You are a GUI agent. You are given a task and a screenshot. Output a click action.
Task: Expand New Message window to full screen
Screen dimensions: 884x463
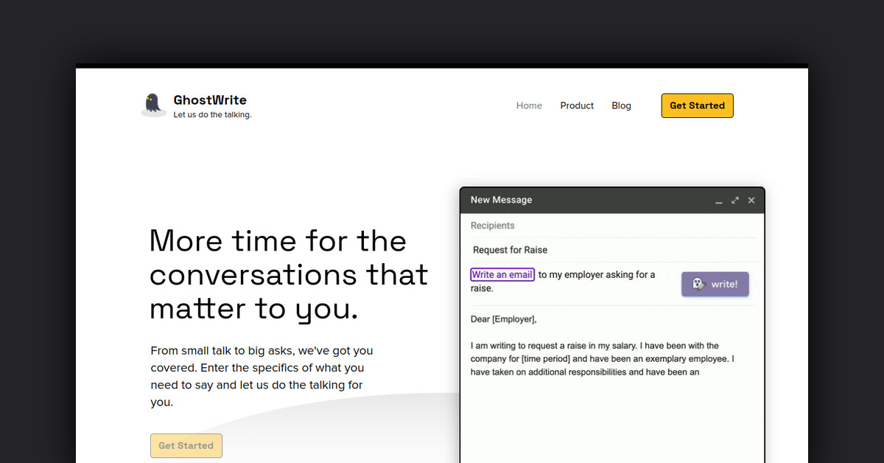click(x=735, y=201)
